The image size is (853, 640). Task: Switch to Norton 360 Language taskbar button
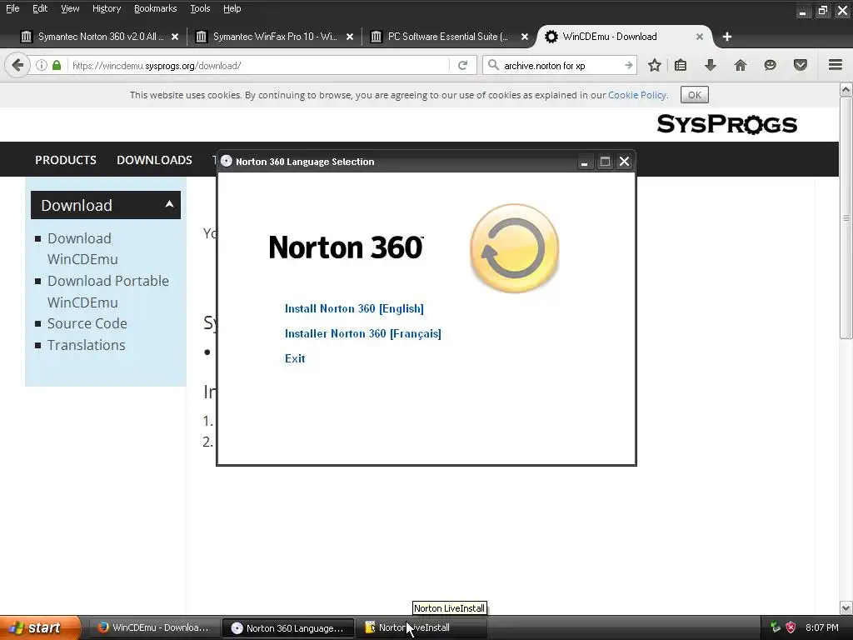(288, 627)
